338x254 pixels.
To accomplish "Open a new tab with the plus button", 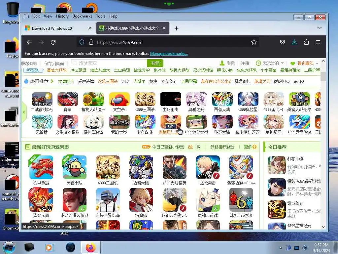I will coord(176,28).
